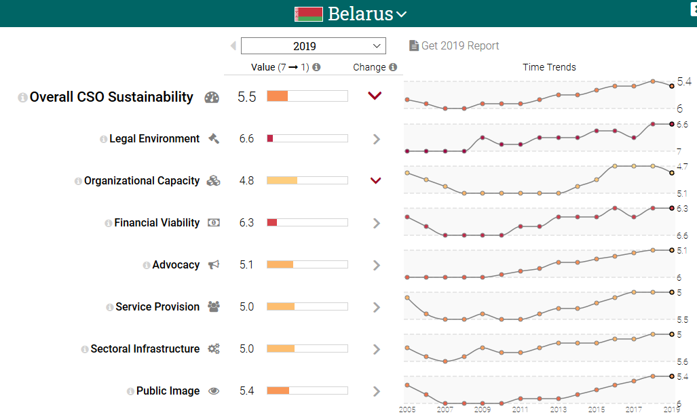Click the Advocacy value bar
The width and height of the screenshot is (697, 419).
coord(307,264)
